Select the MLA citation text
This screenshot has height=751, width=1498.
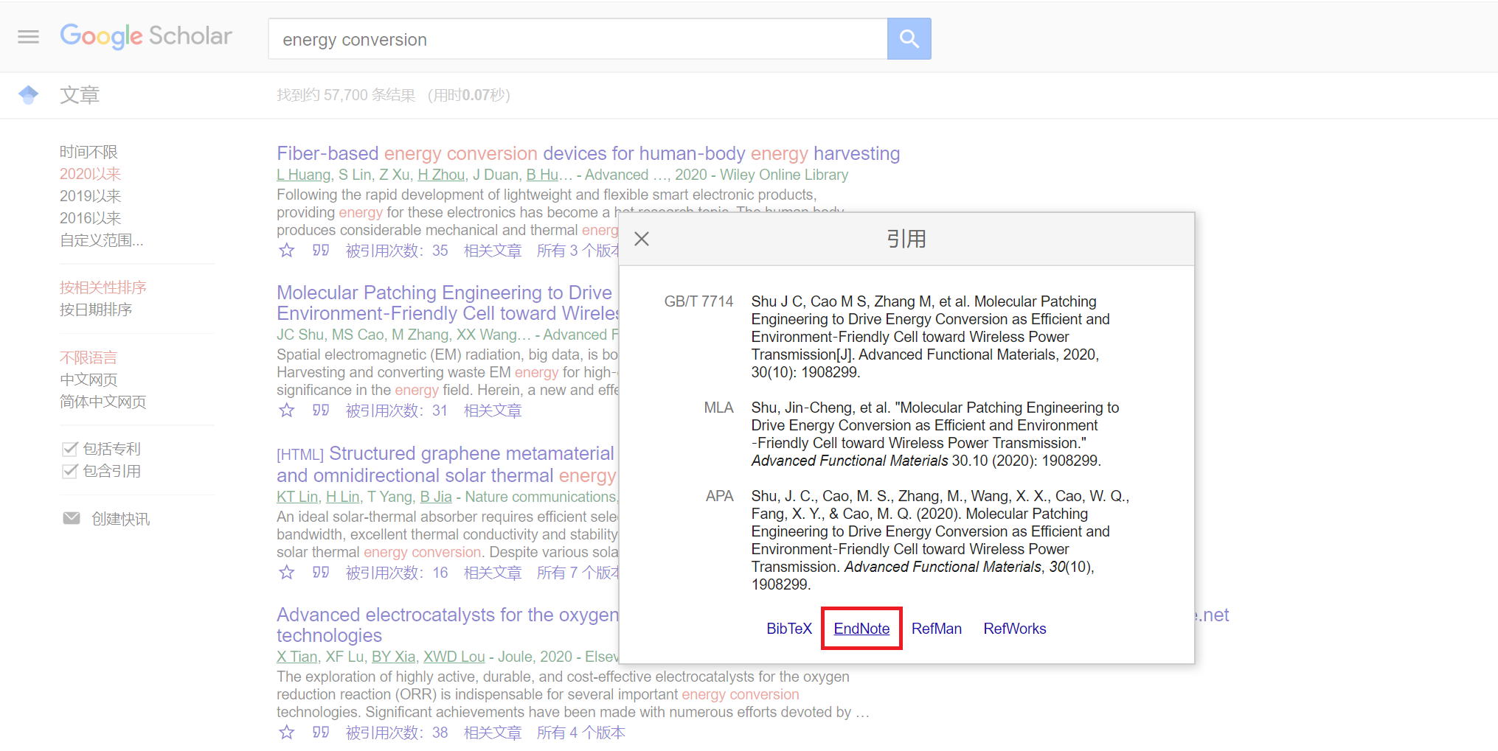pyautogui.click(x=935, y=434)
